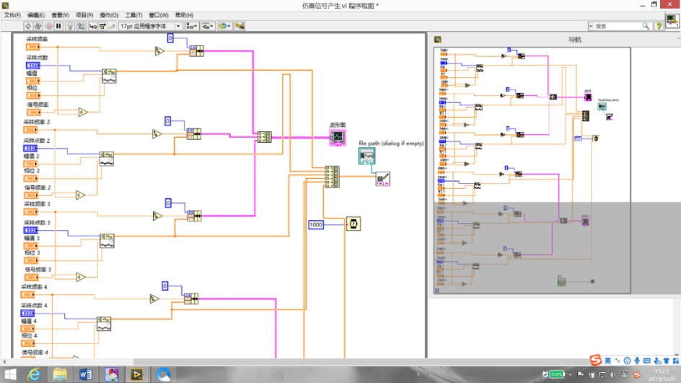Click the file path control terminal
The height and width of the screenshot is (383, 681).
[367, 155]
